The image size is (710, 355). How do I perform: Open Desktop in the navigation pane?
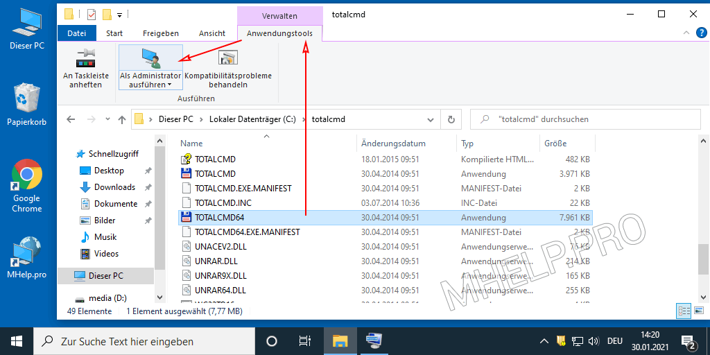[x=109, y=171]
